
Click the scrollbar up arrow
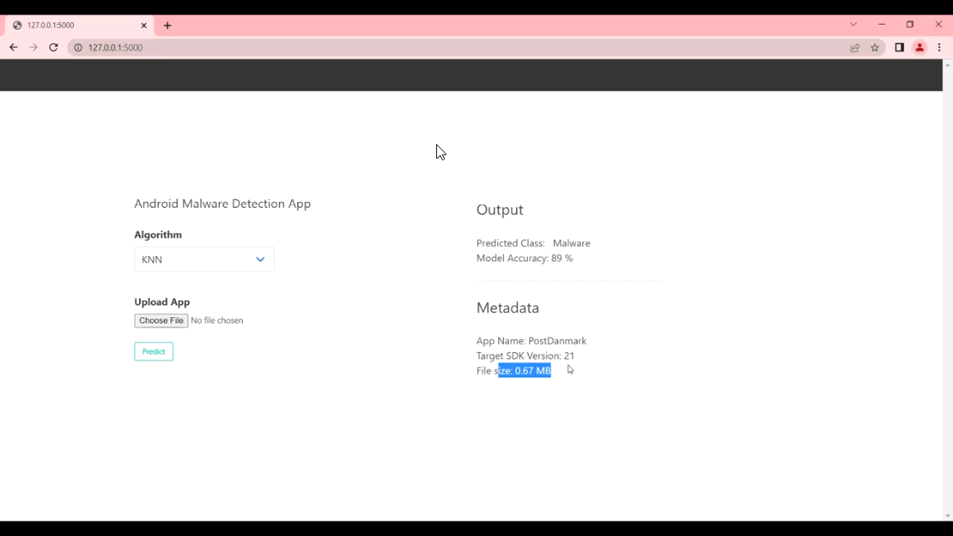[947, 65]
